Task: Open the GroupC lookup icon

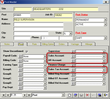Action: (x=20, y=79)
